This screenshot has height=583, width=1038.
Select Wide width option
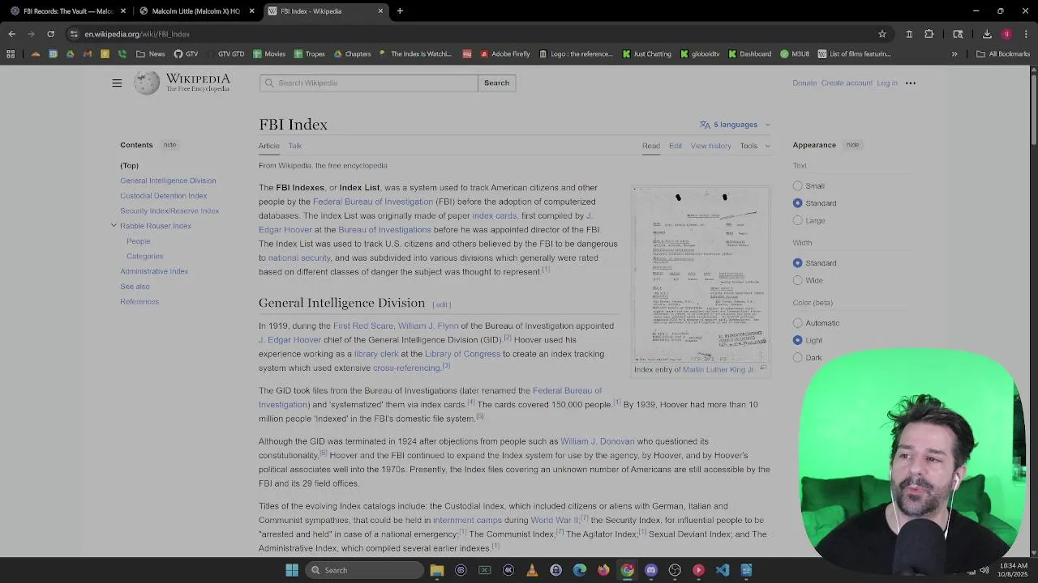(x=798, y=280)
